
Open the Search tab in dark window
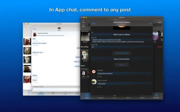tap(87, 95)
